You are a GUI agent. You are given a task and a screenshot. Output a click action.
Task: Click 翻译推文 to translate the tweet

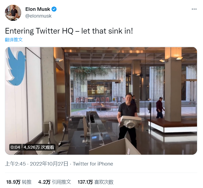coord(14,40)
